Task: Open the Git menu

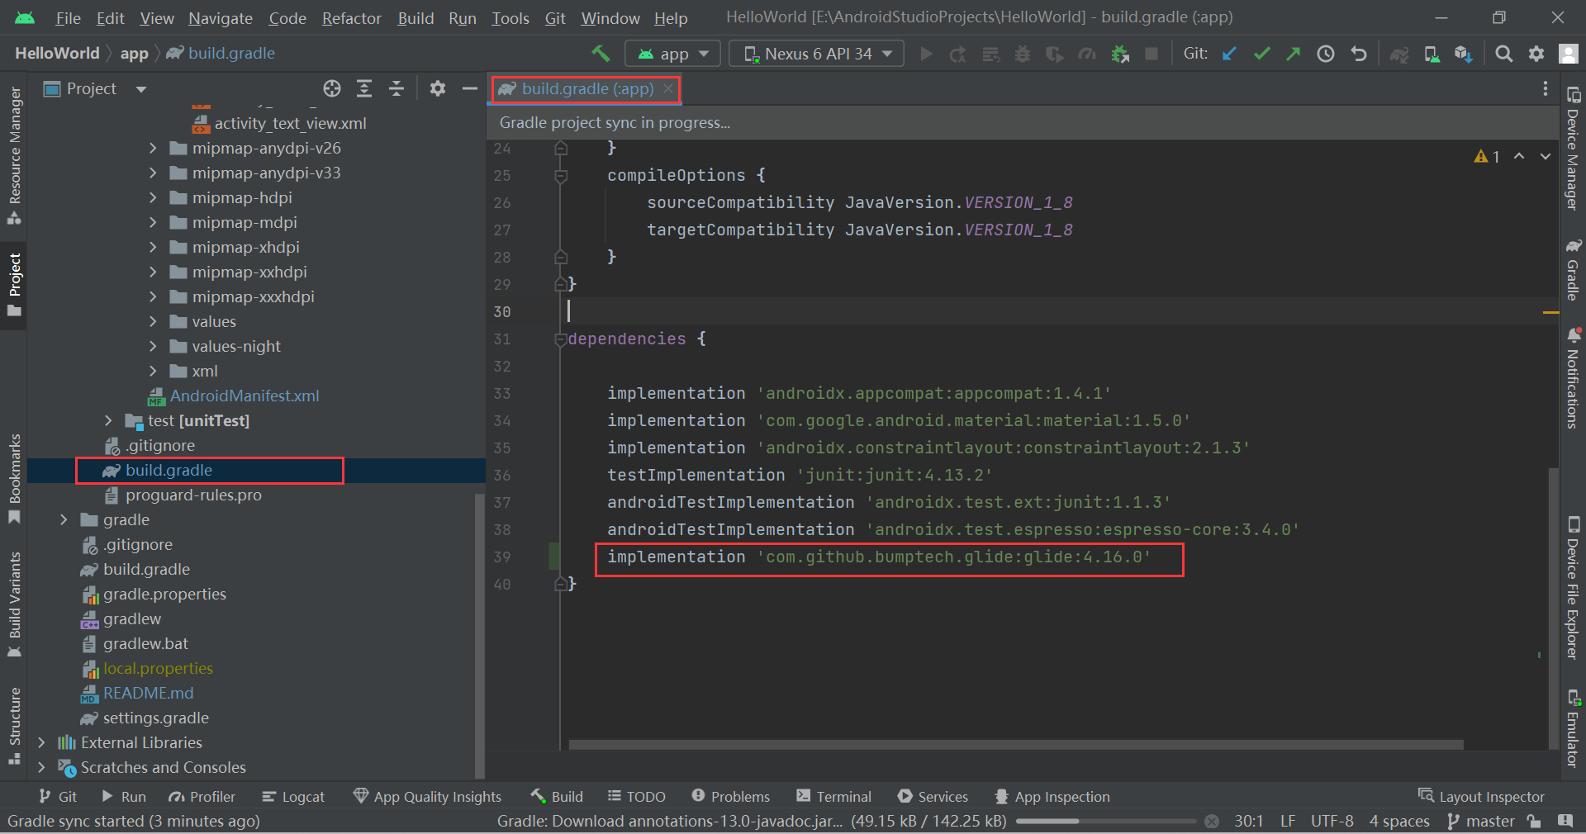Action: coord(555,18)
